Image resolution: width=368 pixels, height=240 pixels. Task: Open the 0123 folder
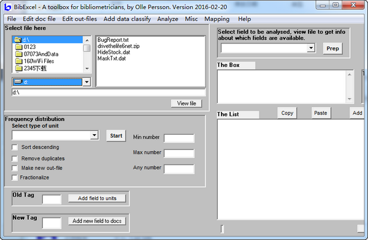(25, 47)
